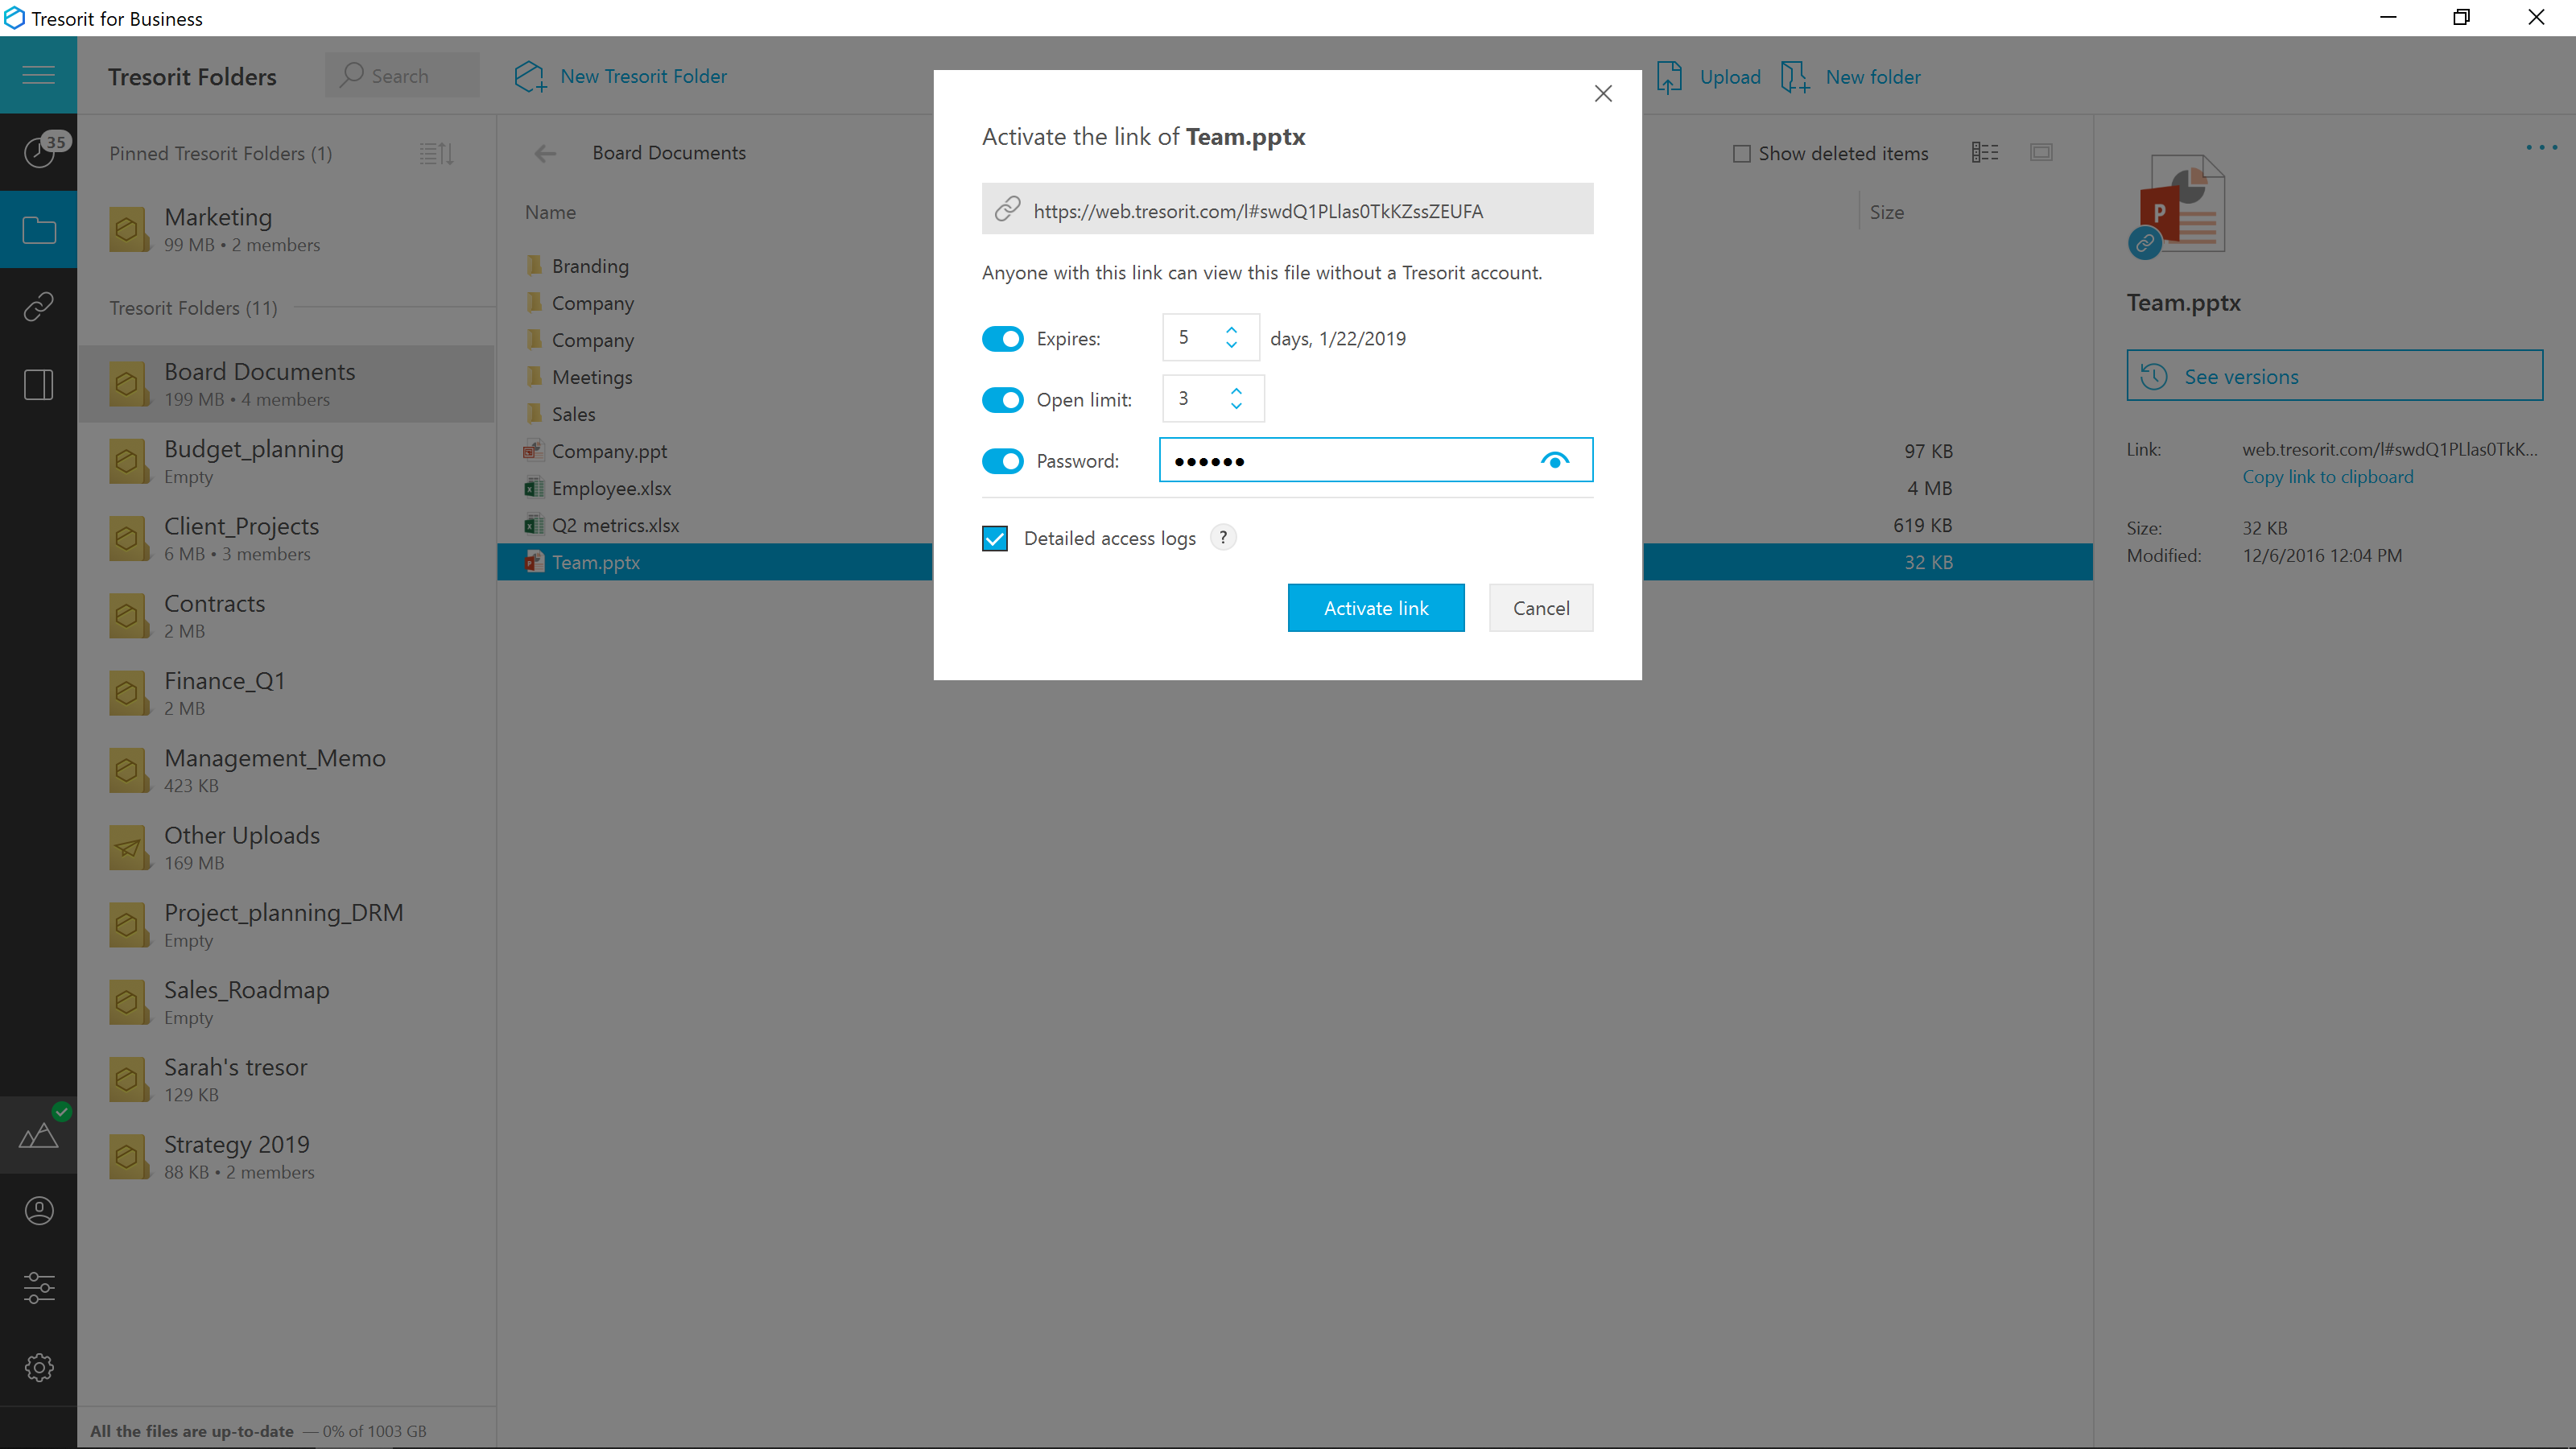Click Activate link button to confirm
Image resolution: width=2576 pixels, height=1449 pixels.
click(1377, 607)
